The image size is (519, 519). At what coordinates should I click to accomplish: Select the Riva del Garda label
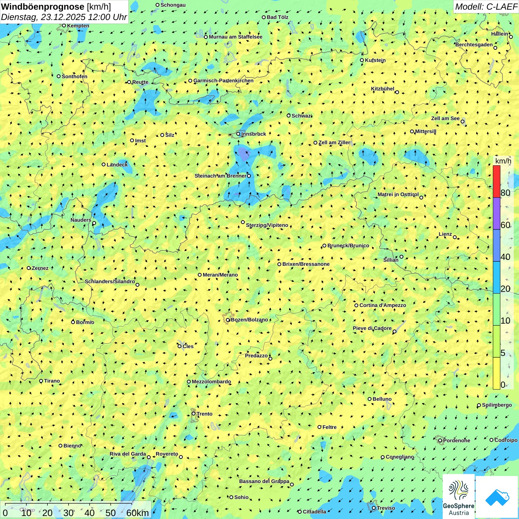click(128, 454)
